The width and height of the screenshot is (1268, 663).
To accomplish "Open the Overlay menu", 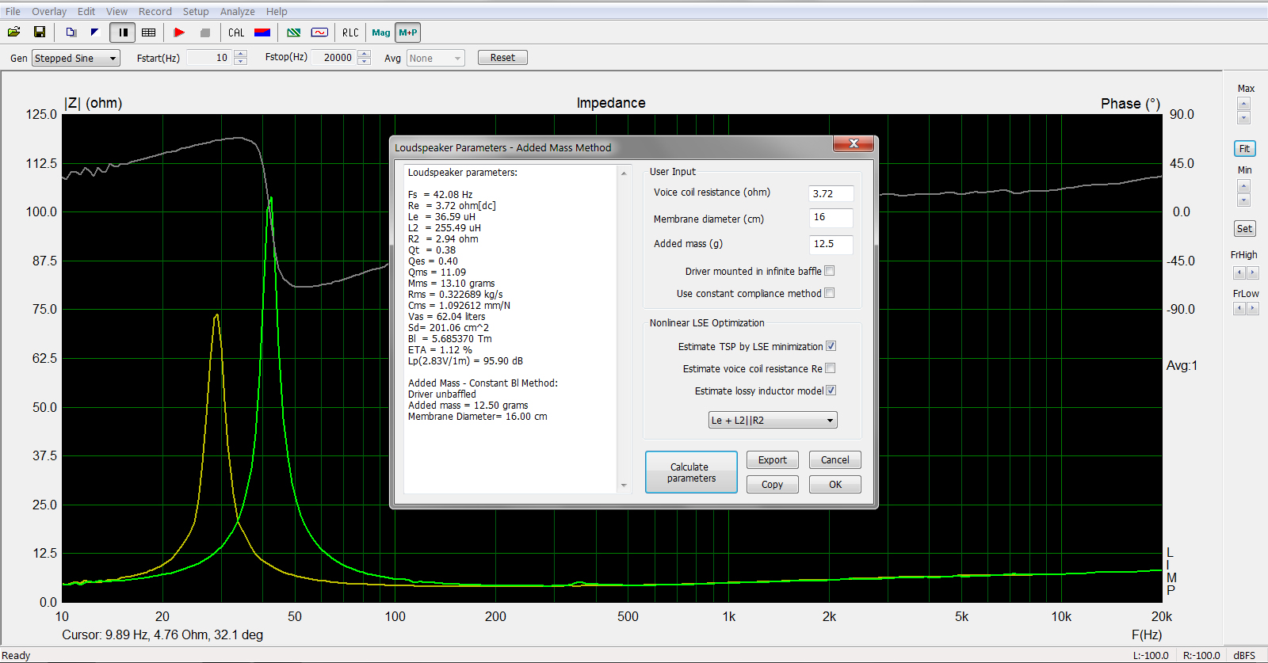I will 49,11.
